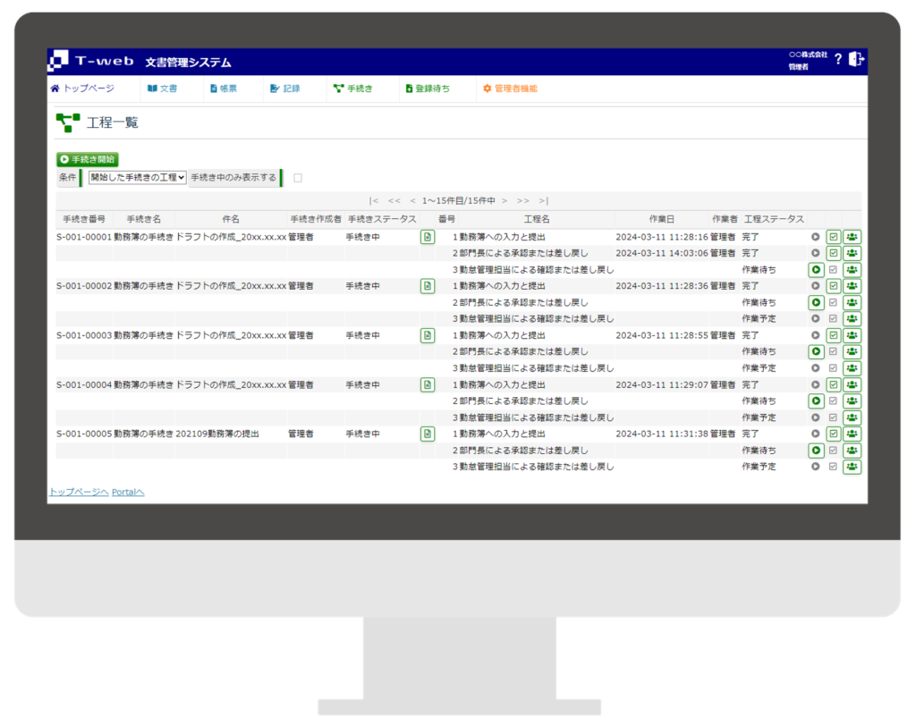Jump to last page with >| control
Viewport: 916px width, 725px height.
pos(544,201)
